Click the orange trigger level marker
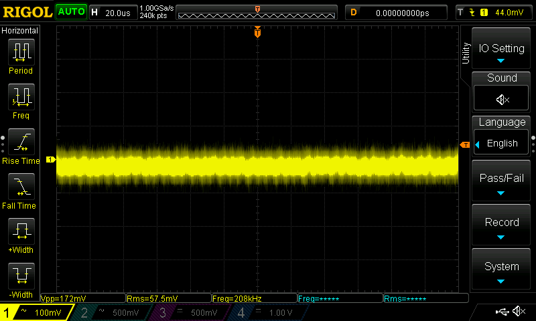 click(464, 145)
